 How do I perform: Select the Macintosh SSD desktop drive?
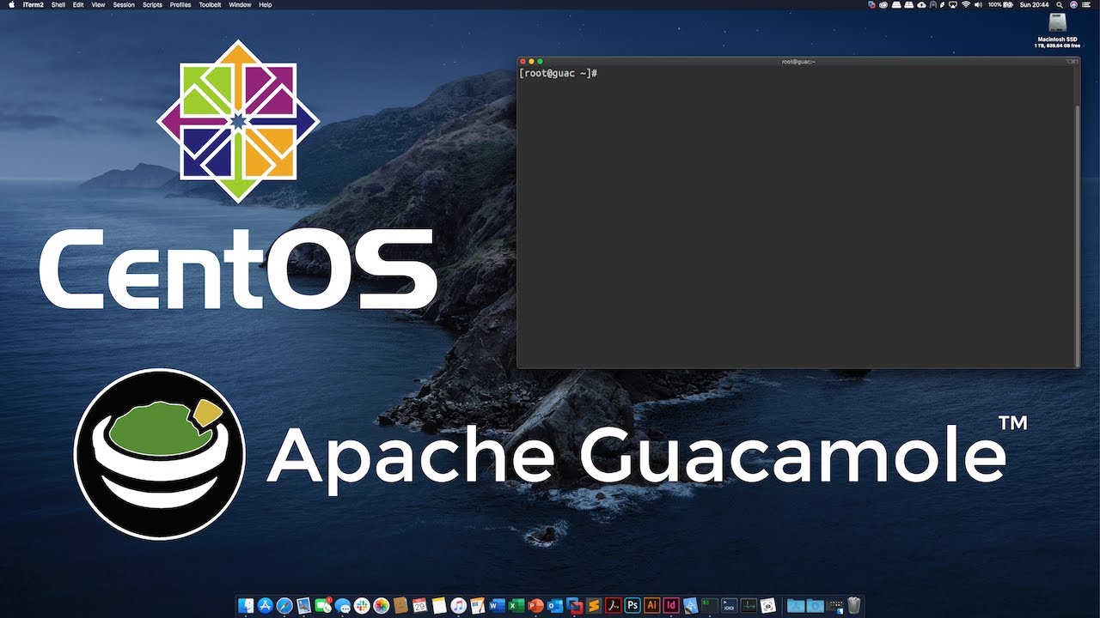tap(1057, 29)
